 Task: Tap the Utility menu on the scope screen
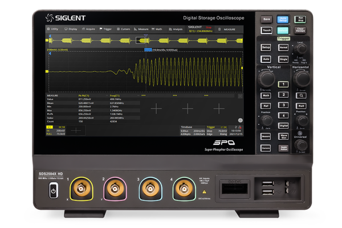pyautogui.click(x=52, y=29)
